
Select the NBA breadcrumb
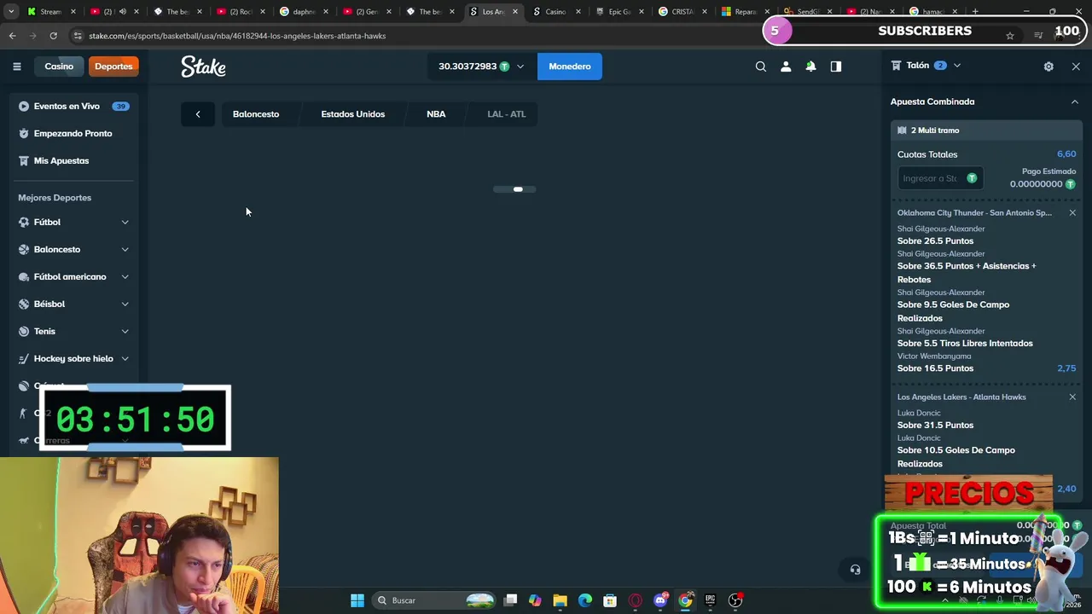tap(436, 114)
